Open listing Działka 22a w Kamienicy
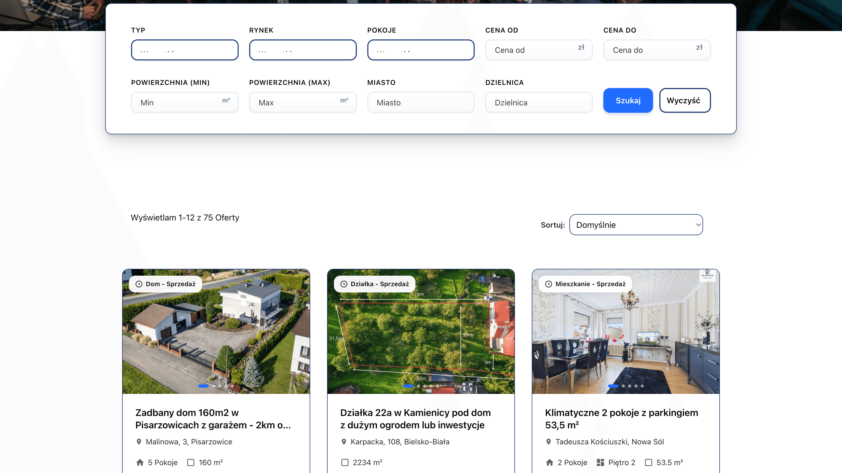 (x=415, y=419)
